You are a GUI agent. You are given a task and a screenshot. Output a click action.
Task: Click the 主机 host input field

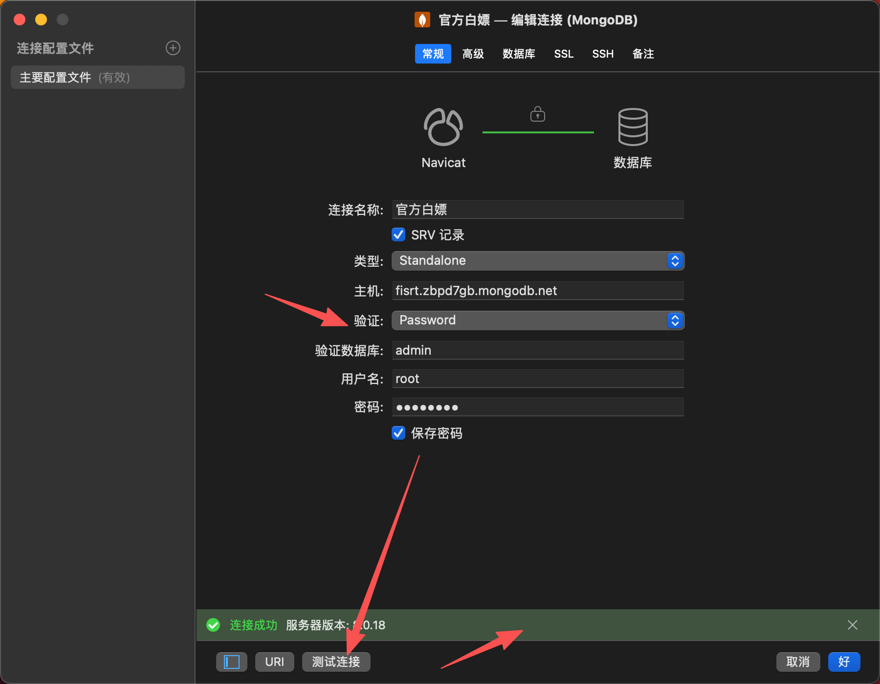(538, 291)
